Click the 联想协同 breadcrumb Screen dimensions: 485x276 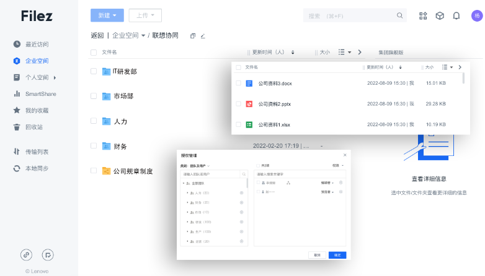point(165,35)
